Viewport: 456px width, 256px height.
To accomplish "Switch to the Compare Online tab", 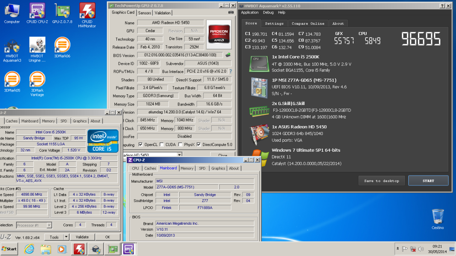I will click(x=308, y=23).
